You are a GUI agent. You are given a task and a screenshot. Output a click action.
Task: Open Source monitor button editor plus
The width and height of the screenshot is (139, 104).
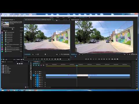tap(69, 59)
